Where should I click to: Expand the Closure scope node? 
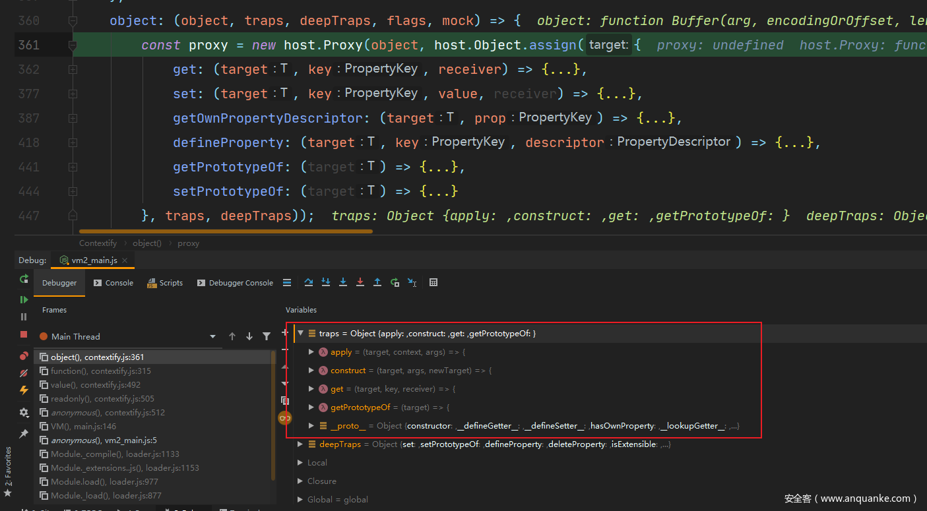click(300, 481)
